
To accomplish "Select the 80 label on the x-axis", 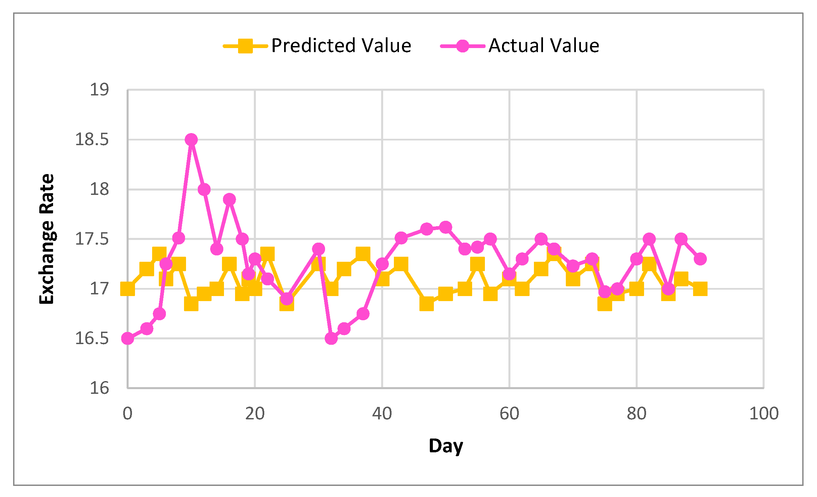I will pyautogui.click(x=637, y=414).
